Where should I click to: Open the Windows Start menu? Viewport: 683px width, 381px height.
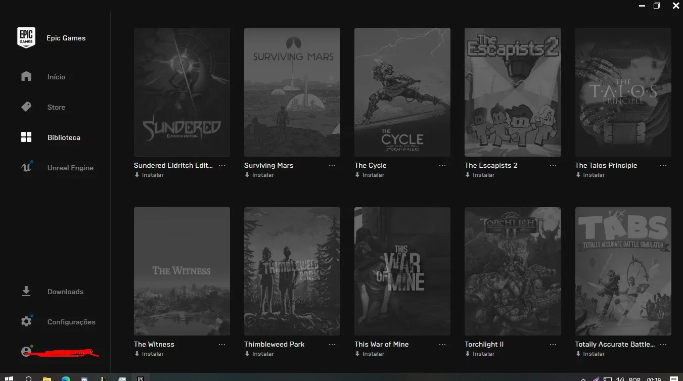pos(9,378)
